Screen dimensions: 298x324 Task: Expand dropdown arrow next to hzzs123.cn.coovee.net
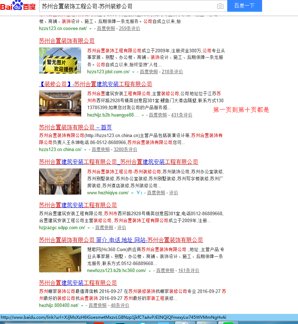click(90, 29)
